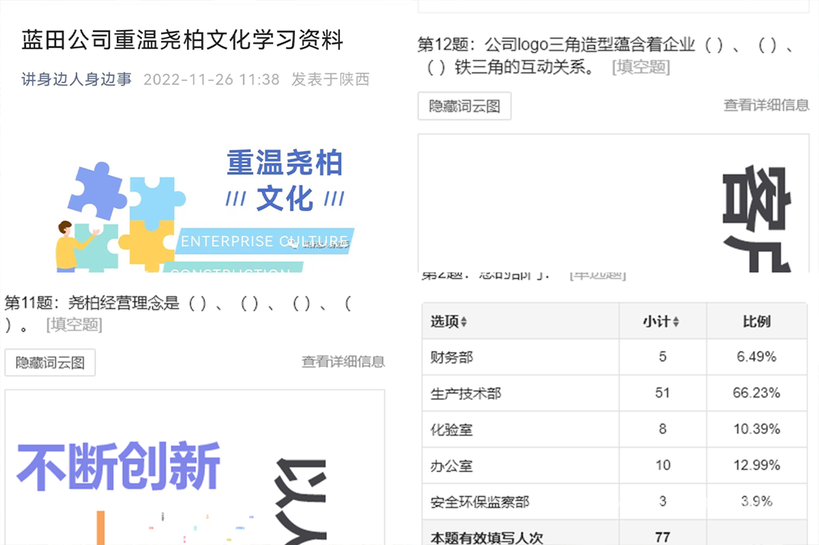Click the question 12 word cloud image

click(613, 203)
